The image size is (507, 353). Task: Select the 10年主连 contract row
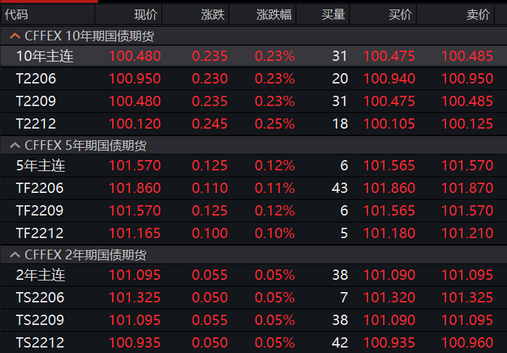coord(44,57)
